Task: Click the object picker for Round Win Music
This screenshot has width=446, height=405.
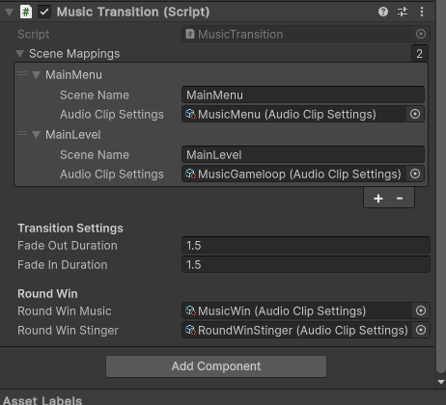Action: 421,310
